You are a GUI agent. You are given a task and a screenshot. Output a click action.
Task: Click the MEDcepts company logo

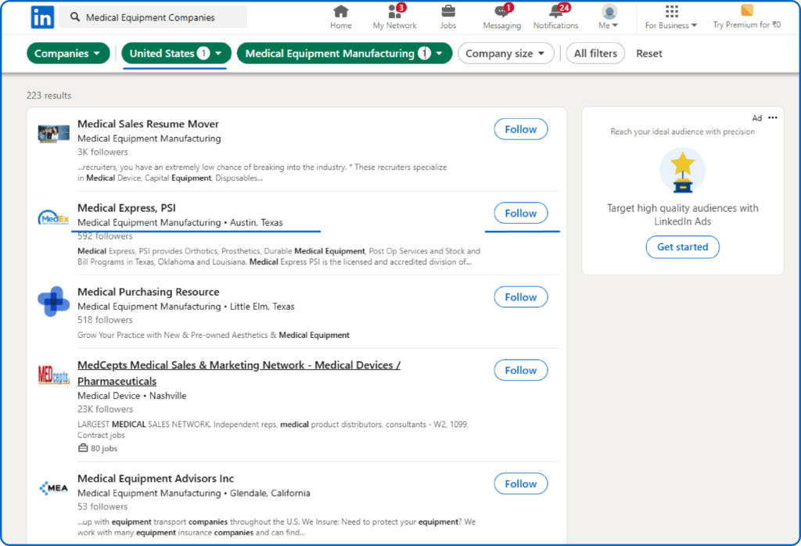click(54, 375)
